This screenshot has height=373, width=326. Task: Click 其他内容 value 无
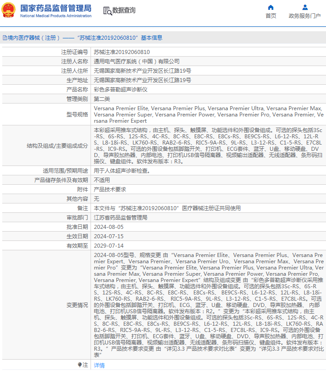click(x=96, y=199)
